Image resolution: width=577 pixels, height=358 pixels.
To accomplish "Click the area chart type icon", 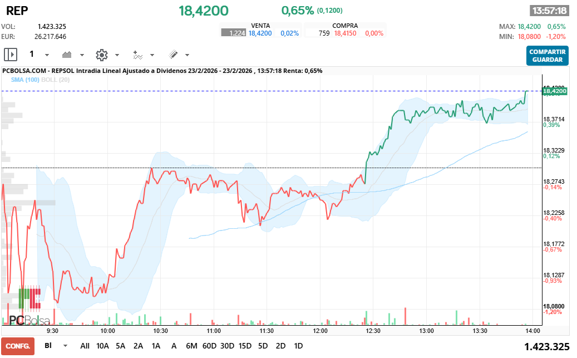I will 67,55.
